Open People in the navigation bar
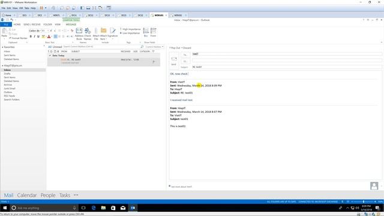 point(48,195)
